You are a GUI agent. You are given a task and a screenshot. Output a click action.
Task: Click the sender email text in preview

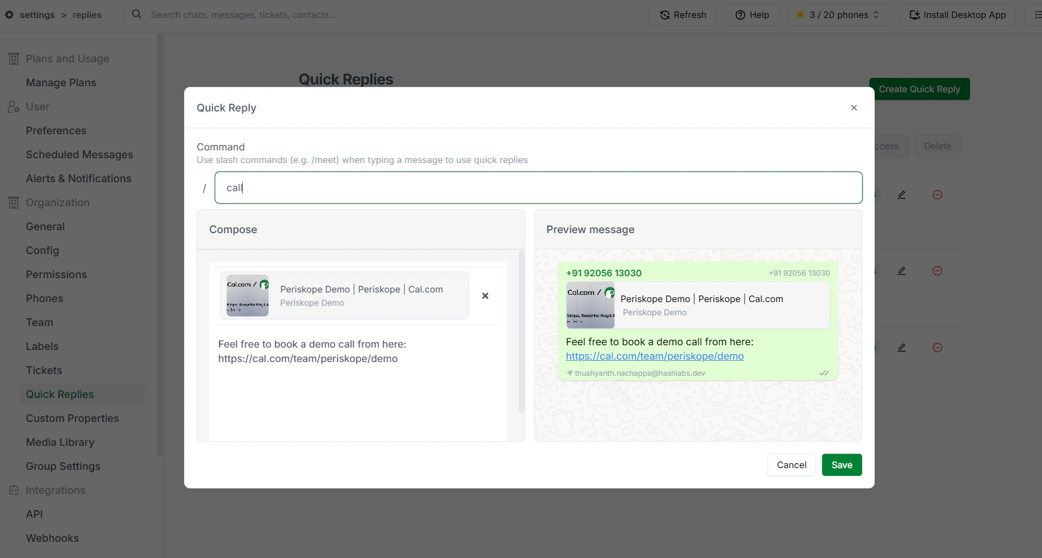point(640,373)
